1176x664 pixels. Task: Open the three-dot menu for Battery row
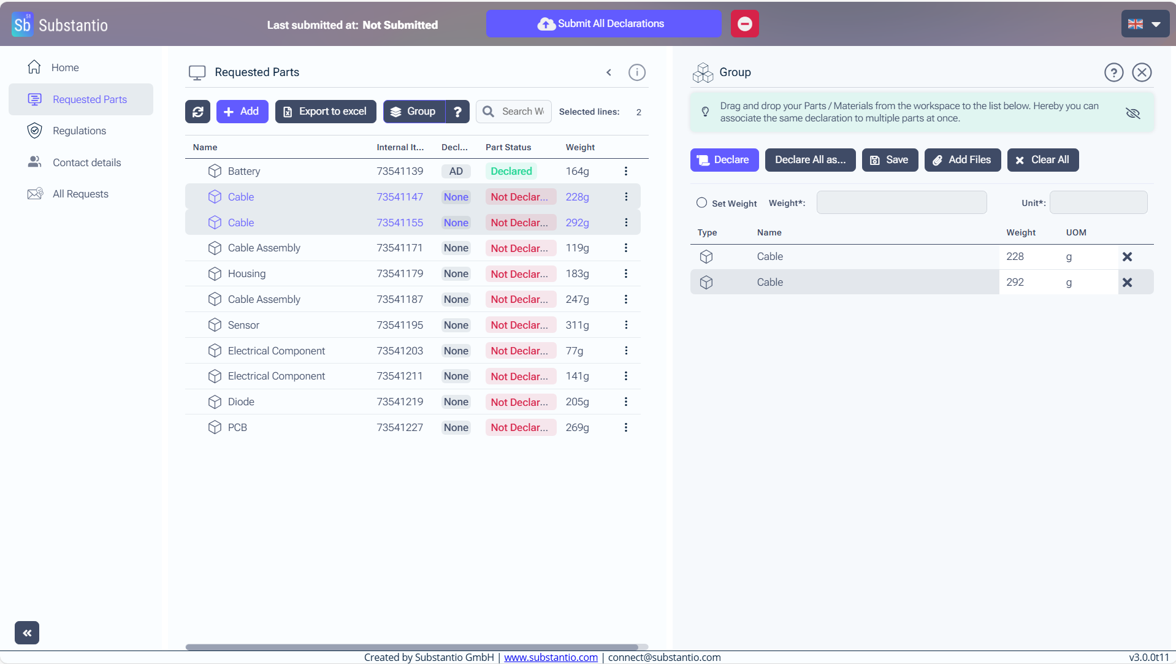[625, 171]
